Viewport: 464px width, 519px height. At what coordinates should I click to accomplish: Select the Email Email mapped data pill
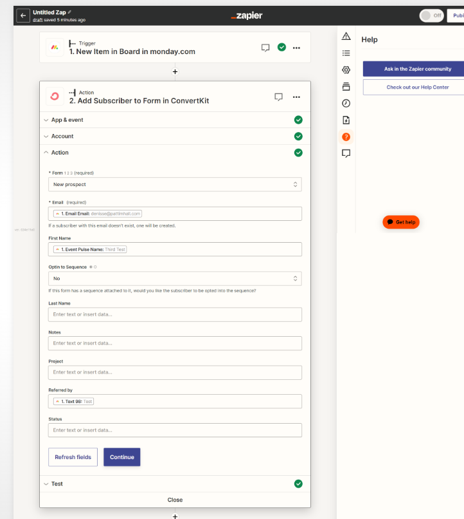click(98, 214)
